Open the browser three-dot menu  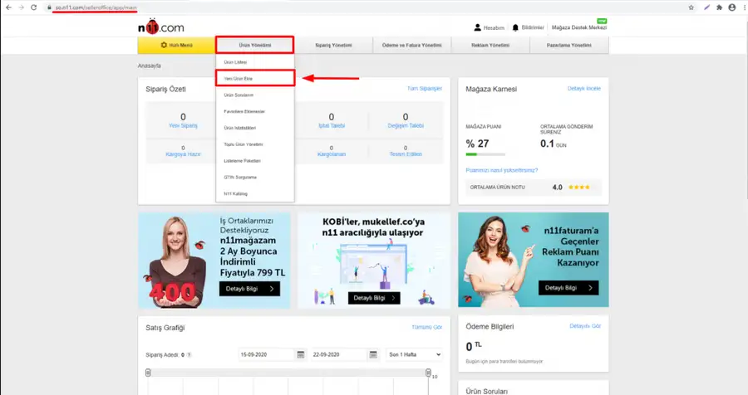745,7
